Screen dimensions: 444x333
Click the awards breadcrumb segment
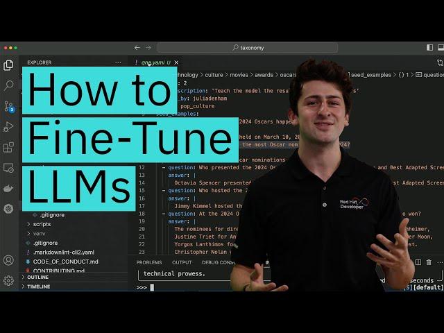tap(264, 75)
